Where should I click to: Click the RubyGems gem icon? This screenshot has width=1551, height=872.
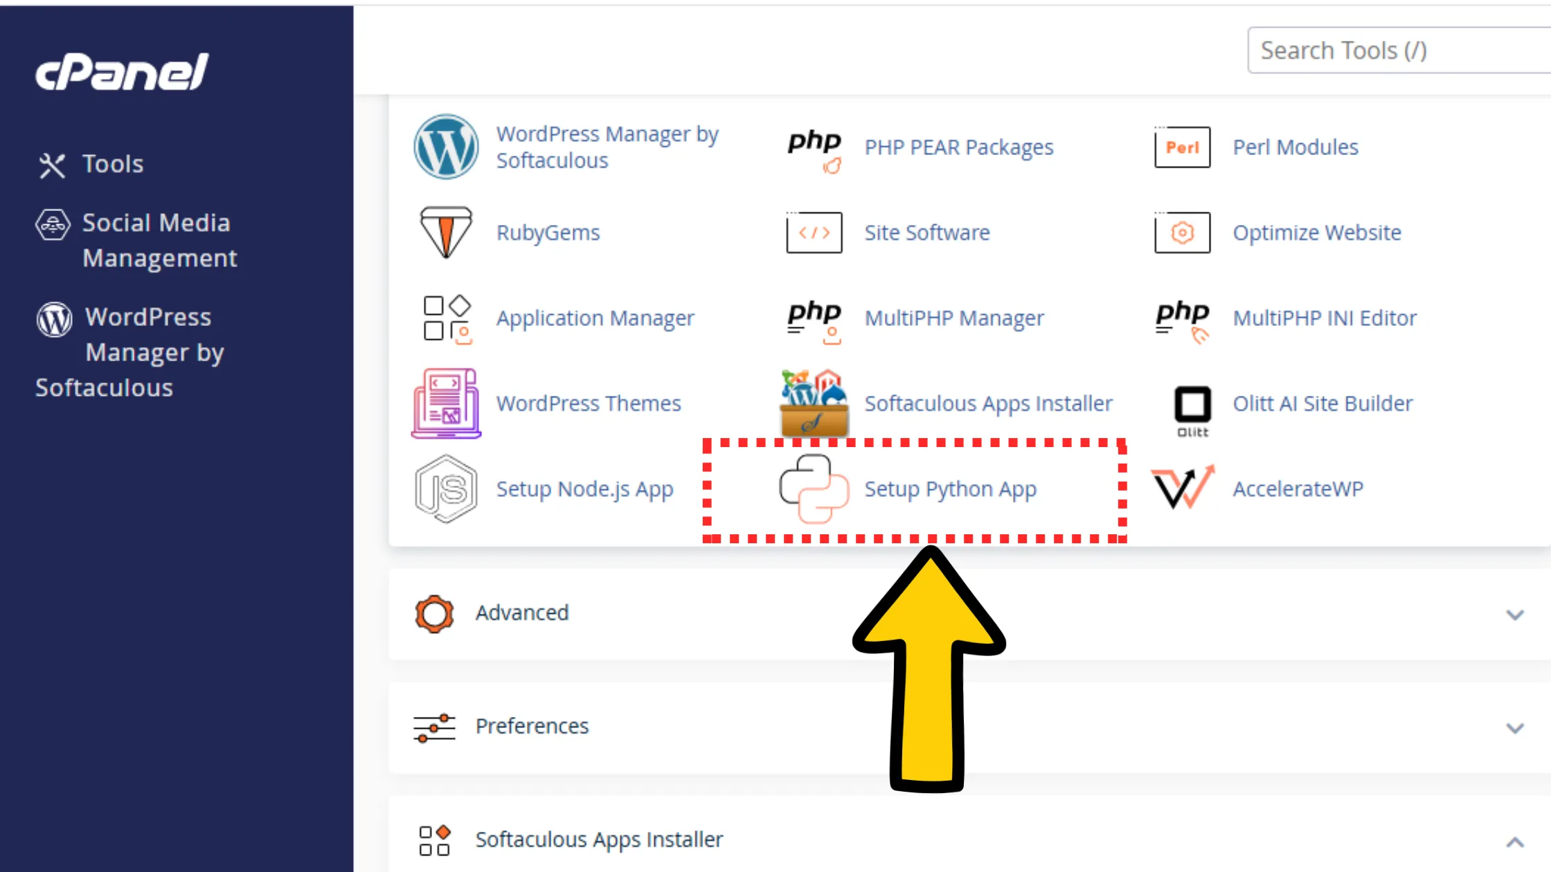446,232
